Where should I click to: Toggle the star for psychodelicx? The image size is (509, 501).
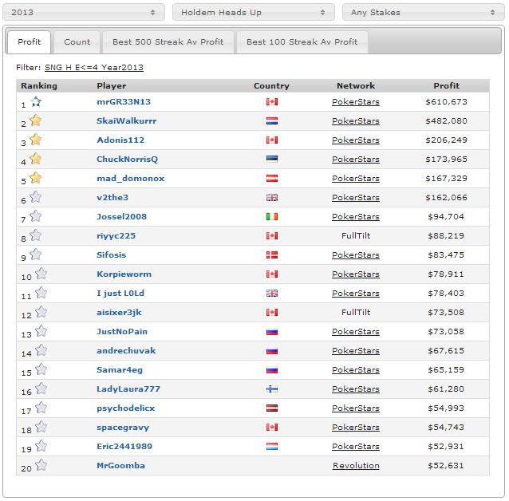point(41,408)
